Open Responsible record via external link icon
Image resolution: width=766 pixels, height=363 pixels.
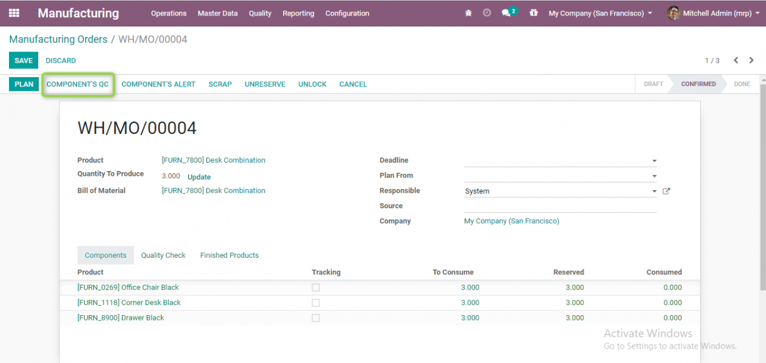pos(666,191)
